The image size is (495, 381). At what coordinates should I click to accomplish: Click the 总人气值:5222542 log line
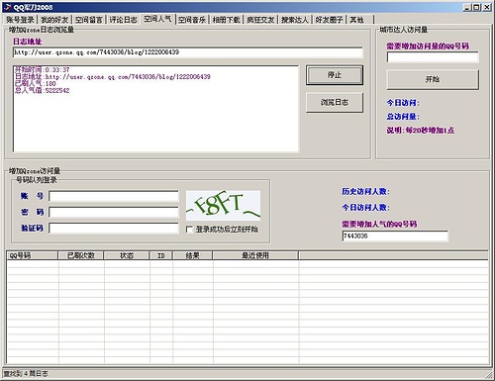(x=43, y=91)
